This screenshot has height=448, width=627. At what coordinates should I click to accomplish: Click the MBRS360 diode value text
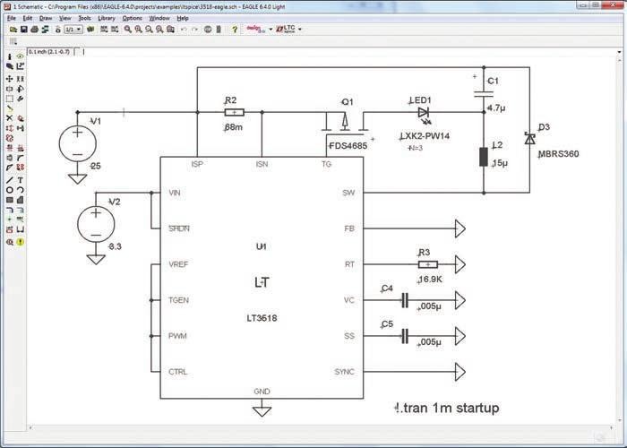tap(559, 154)
